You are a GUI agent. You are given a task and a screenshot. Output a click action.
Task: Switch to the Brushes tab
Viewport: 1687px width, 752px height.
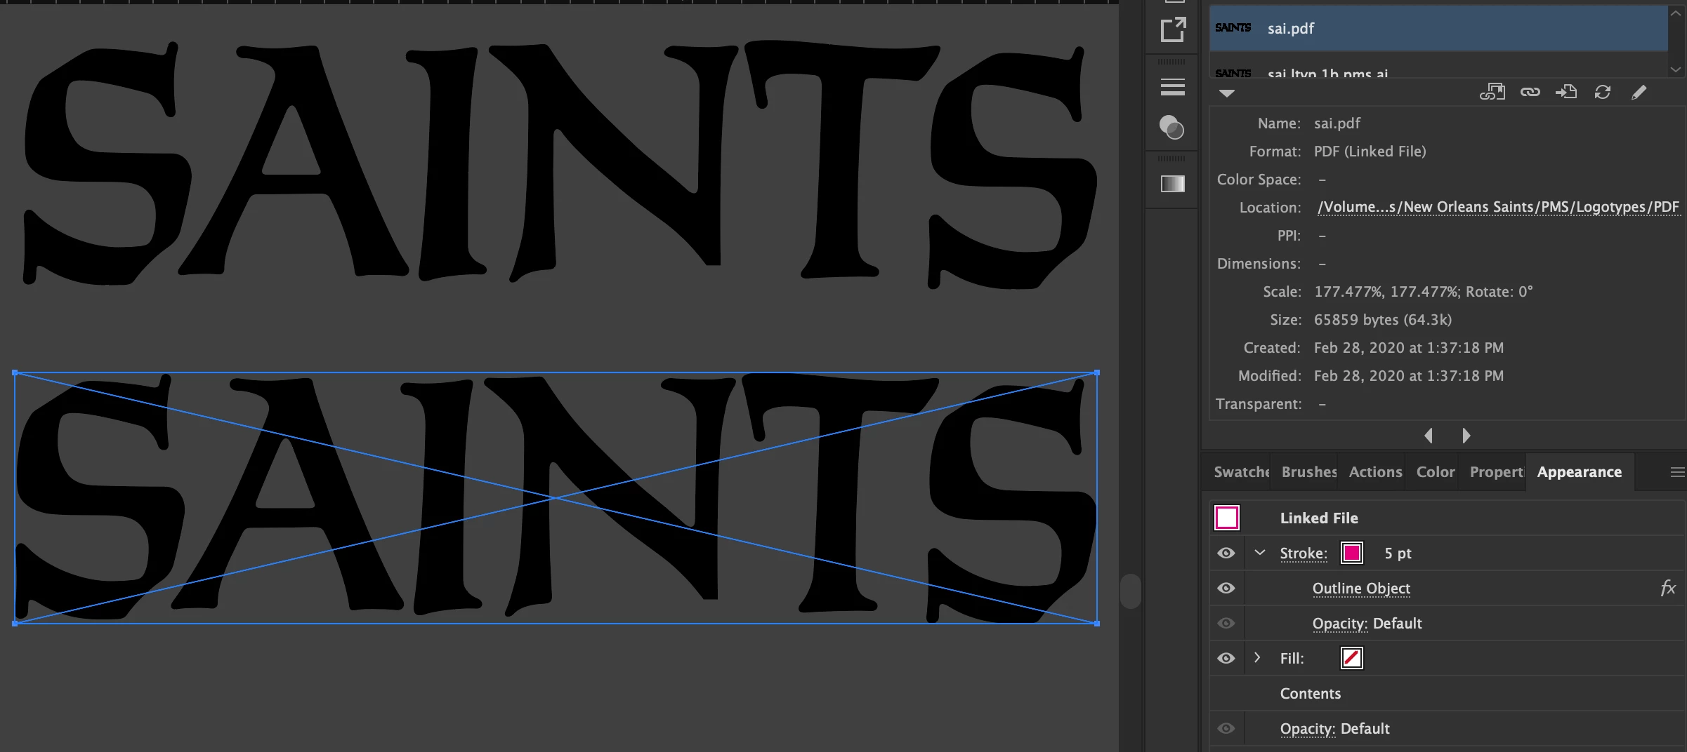[x=1308, y=472]
